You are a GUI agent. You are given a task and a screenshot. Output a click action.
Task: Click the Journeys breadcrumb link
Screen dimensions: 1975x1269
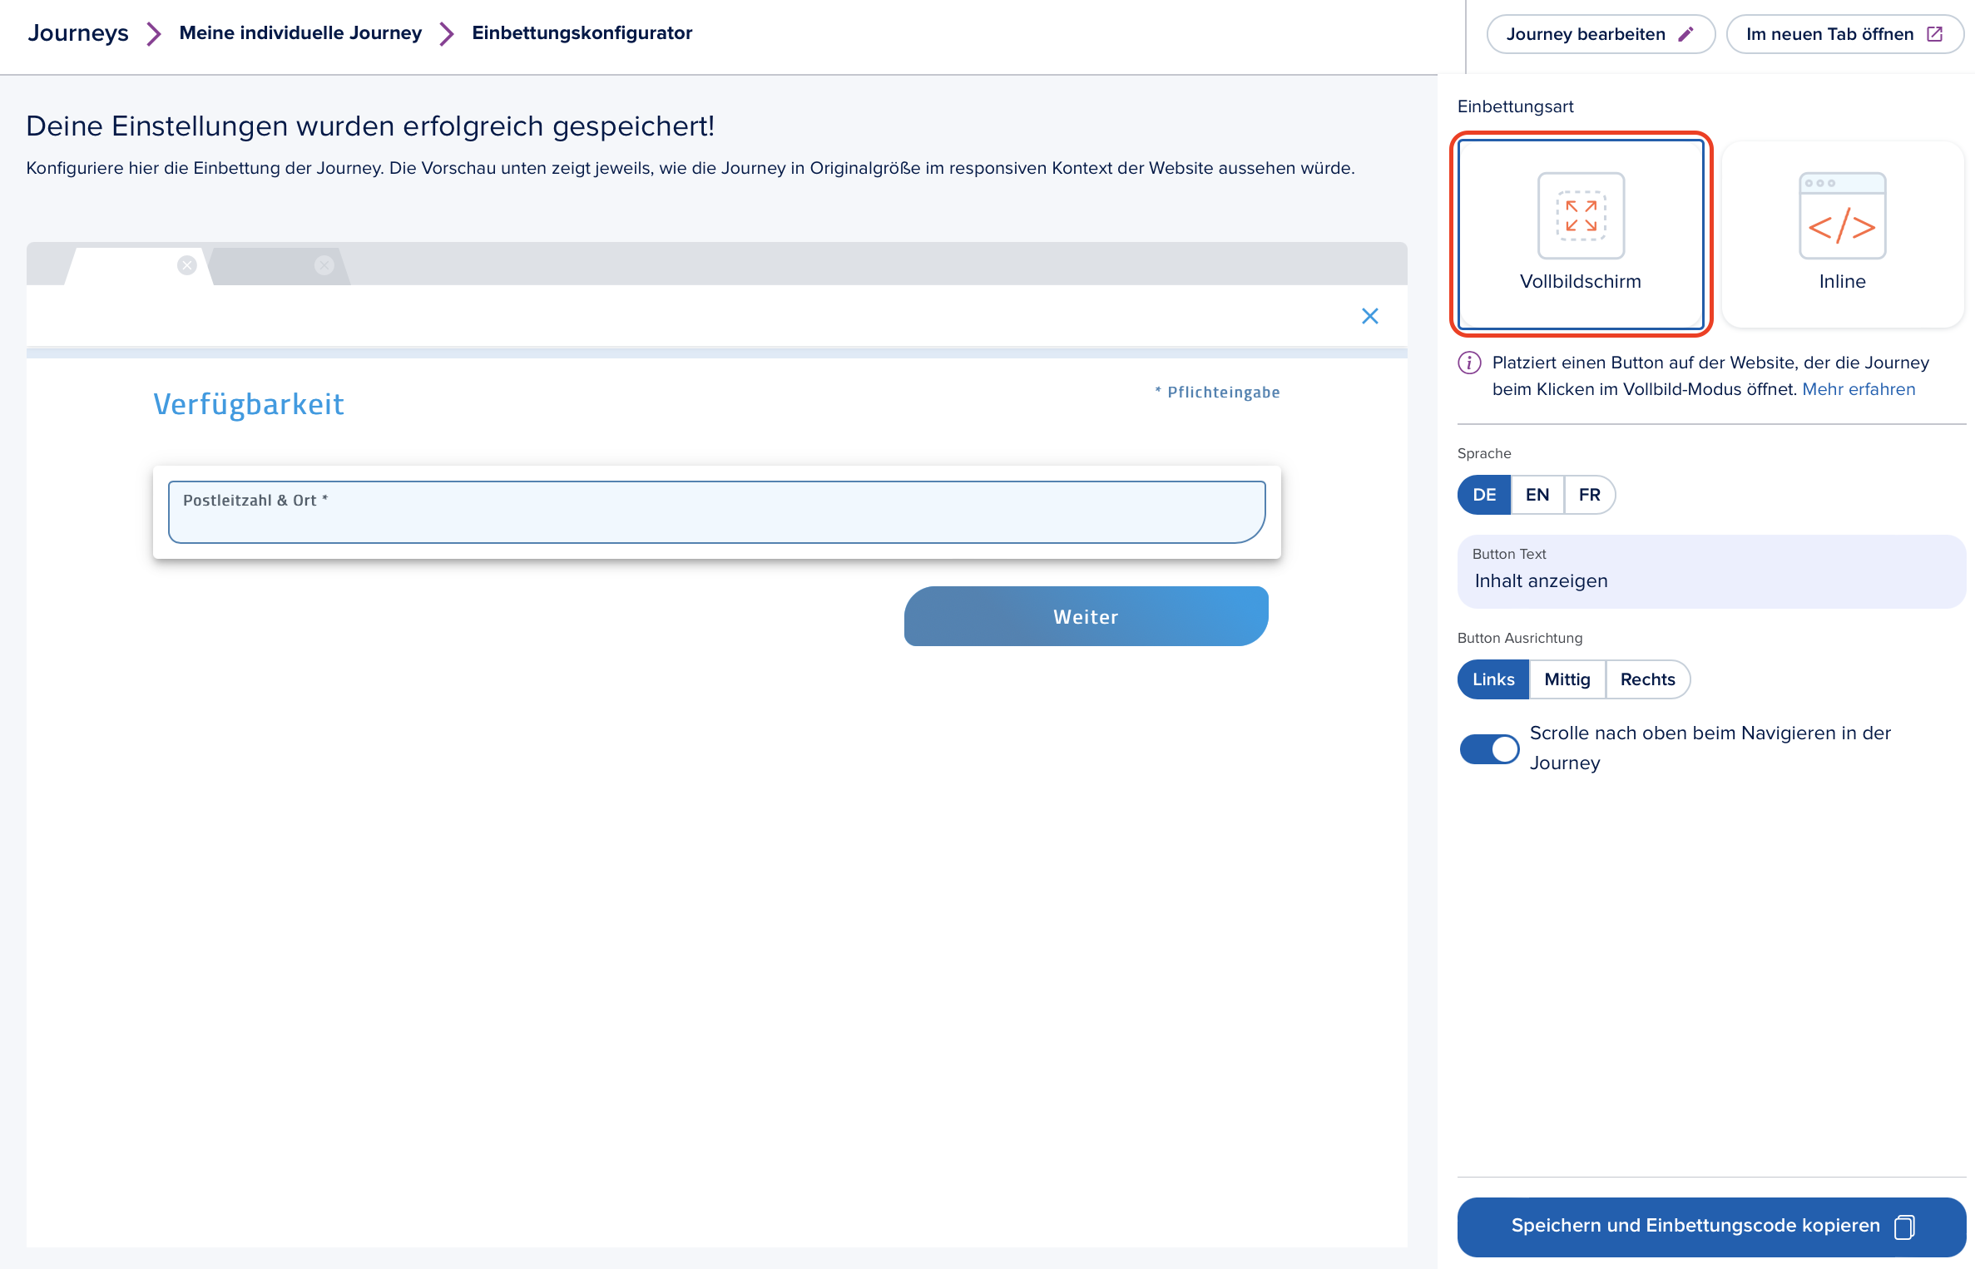[x=77, y=33]
